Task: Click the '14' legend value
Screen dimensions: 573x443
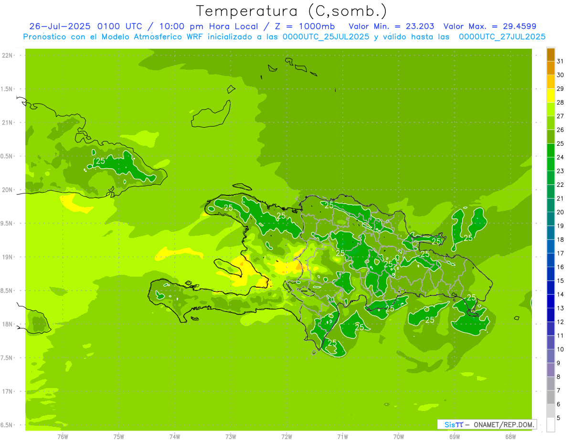Action: coord(560,294)
